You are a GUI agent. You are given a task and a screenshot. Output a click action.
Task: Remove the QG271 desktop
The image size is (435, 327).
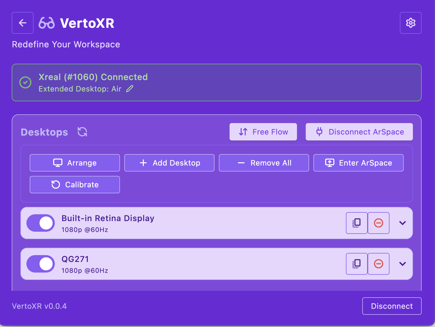point(378,264)
